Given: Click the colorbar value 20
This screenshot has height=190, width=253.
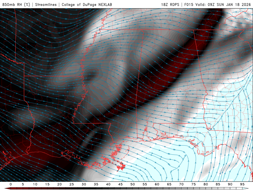Looking at the screenshot, I should 59,184.
